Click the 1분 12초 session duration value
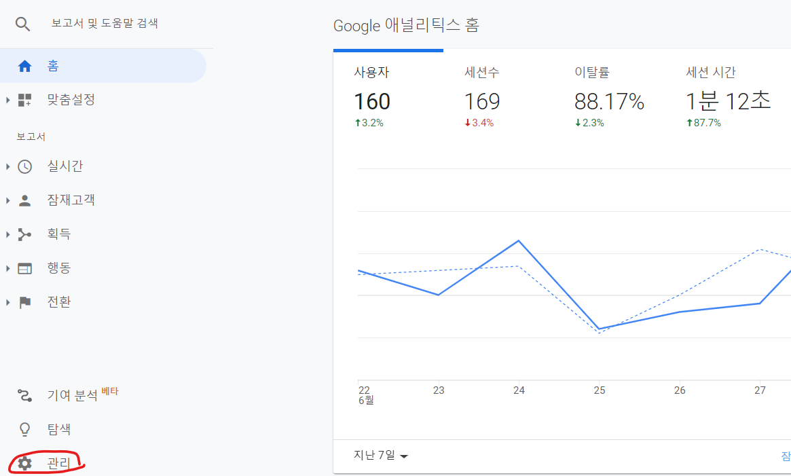The height and width of the screenshot is (476, 791). pos(728,101)
